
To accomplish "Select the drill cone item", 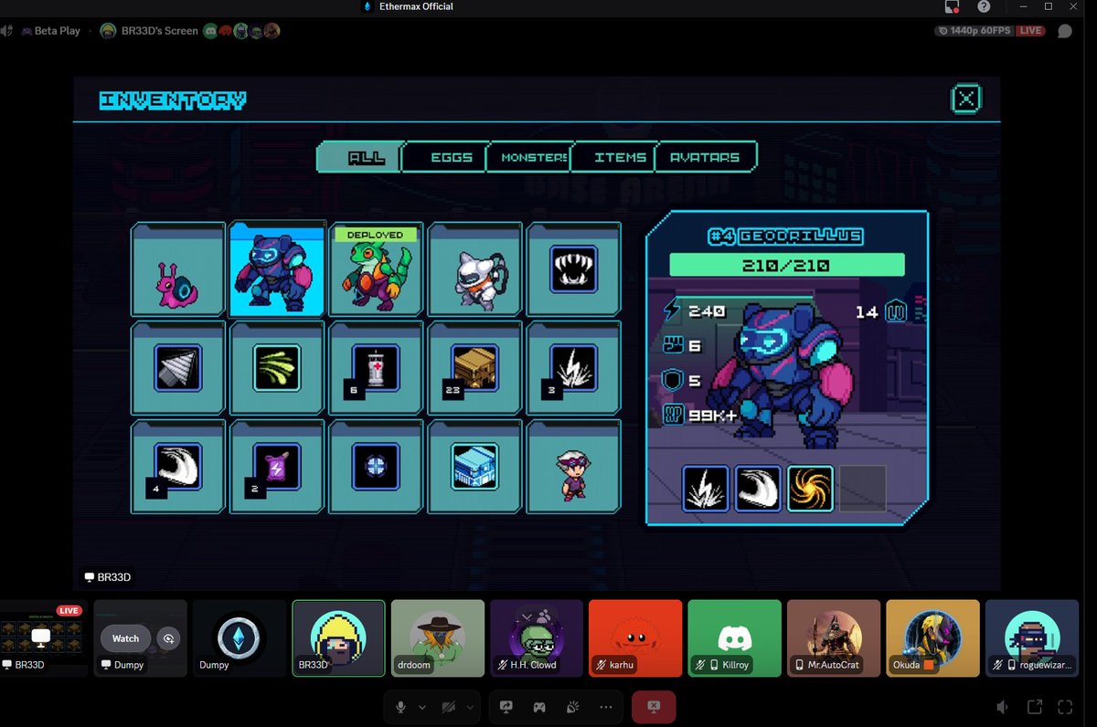I will click(178, 368).
